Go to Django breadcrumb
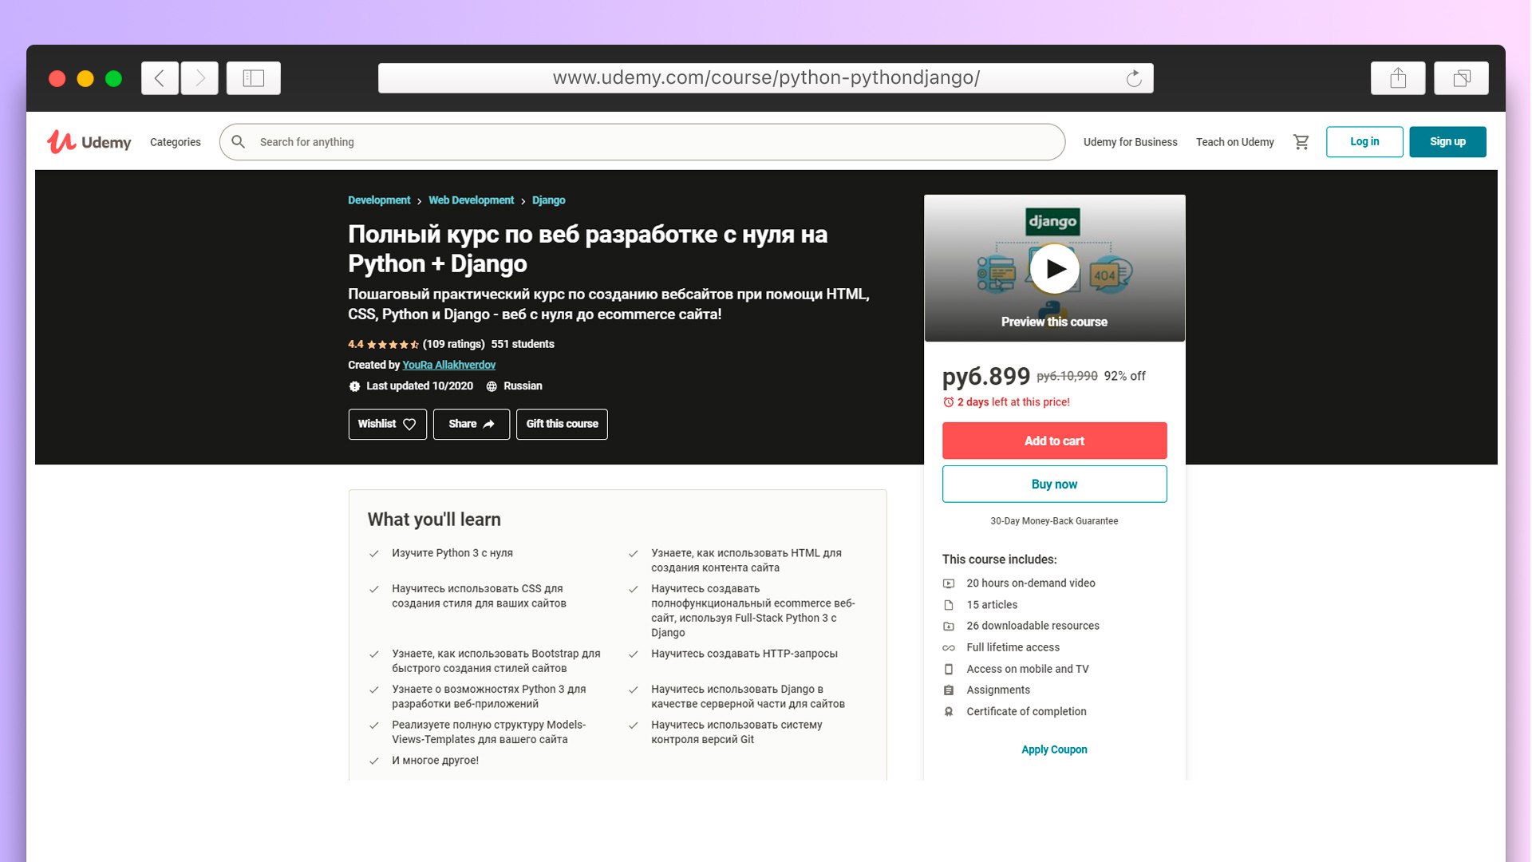 (549, 200)
